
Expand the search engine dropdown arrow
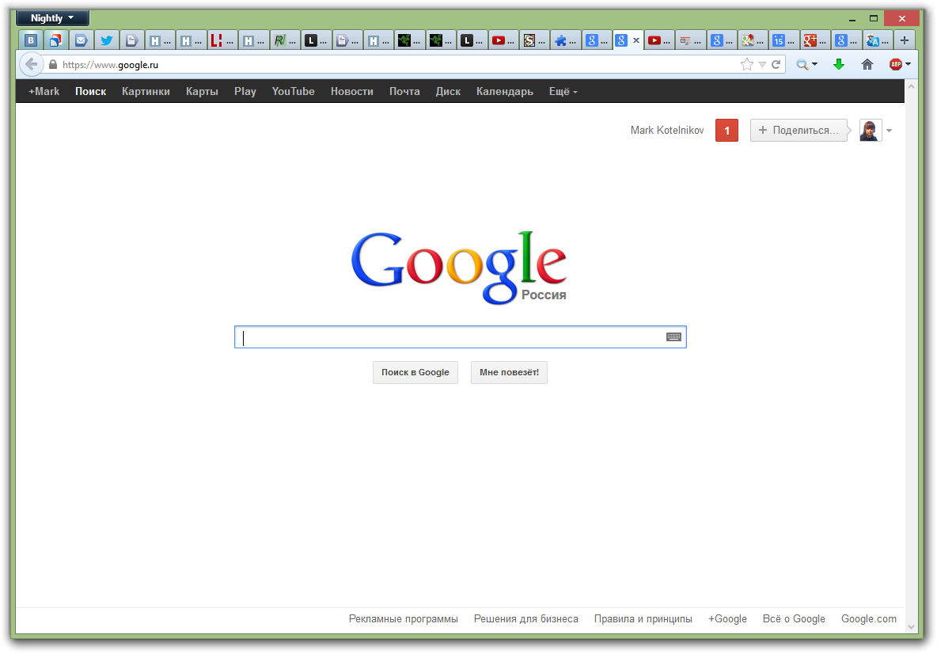tap(814, 65)
